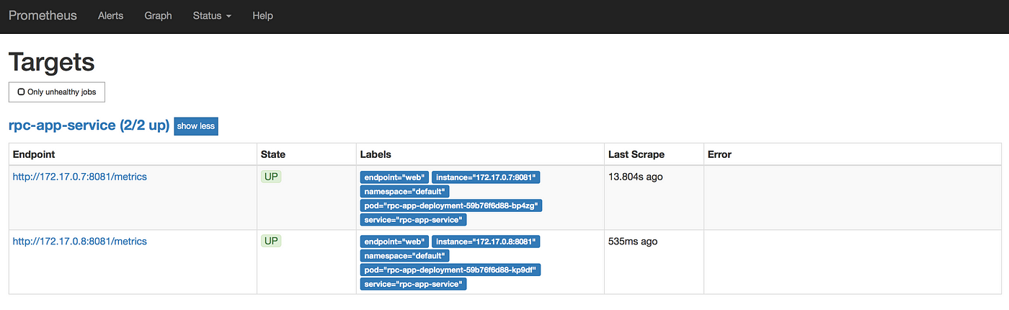
Task: Collapse the job with the show less button
Action: [x=196, y=125]
